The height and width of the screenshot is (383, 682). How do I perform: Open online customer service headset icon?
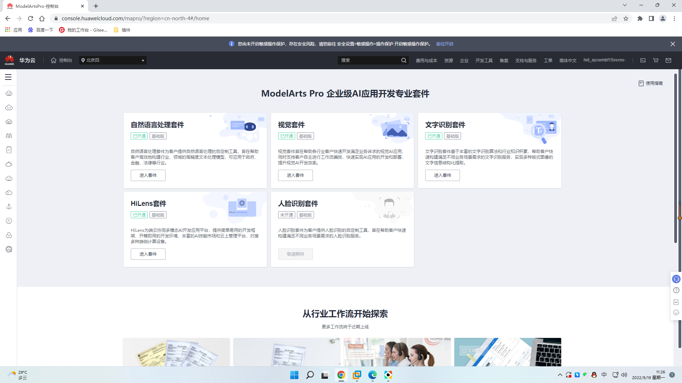click(676, 279)
